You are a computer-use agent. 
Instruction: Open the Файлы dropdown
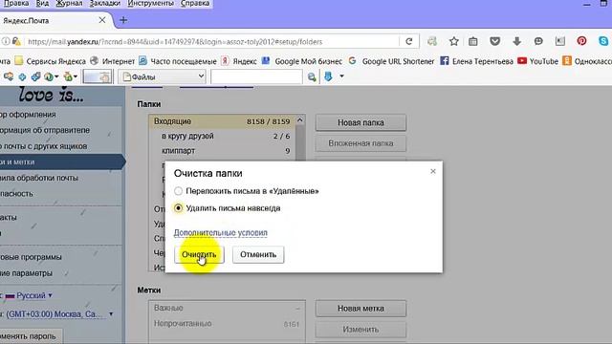coord(163,76)
